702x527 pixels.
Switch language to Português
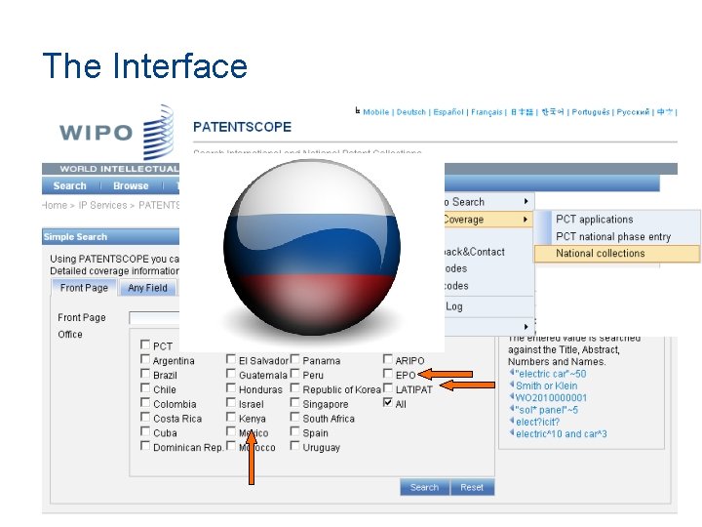(x=591, y=112)
